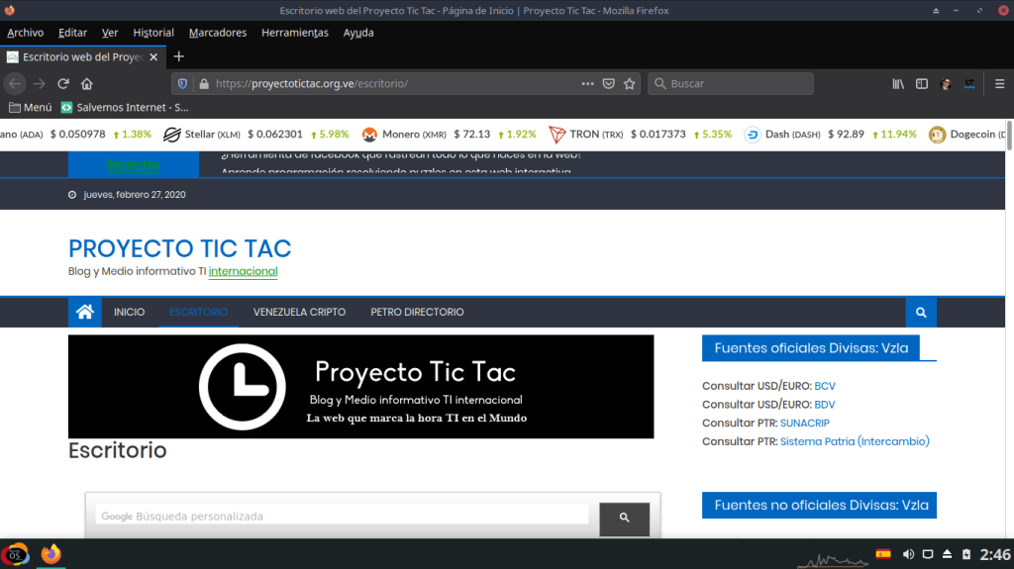Screen dimensions: 1014x569
Task: Open the BCV exchange rate link
Action: tap(825, 386)
